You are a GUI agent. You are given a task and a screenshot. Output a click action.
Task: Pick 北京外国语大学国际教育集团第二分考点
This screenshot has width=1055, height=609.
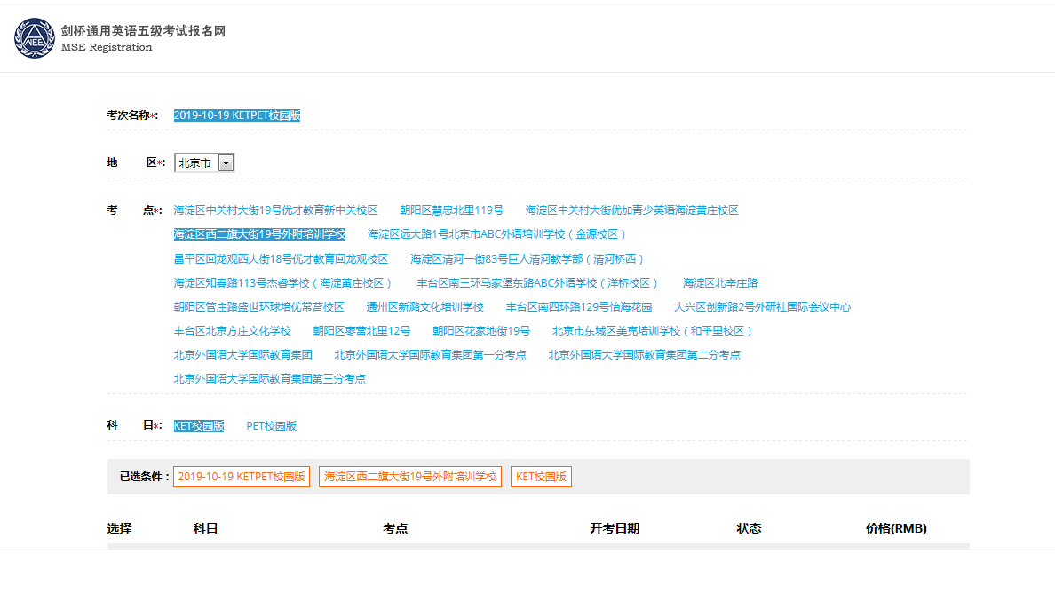[645, 354]
